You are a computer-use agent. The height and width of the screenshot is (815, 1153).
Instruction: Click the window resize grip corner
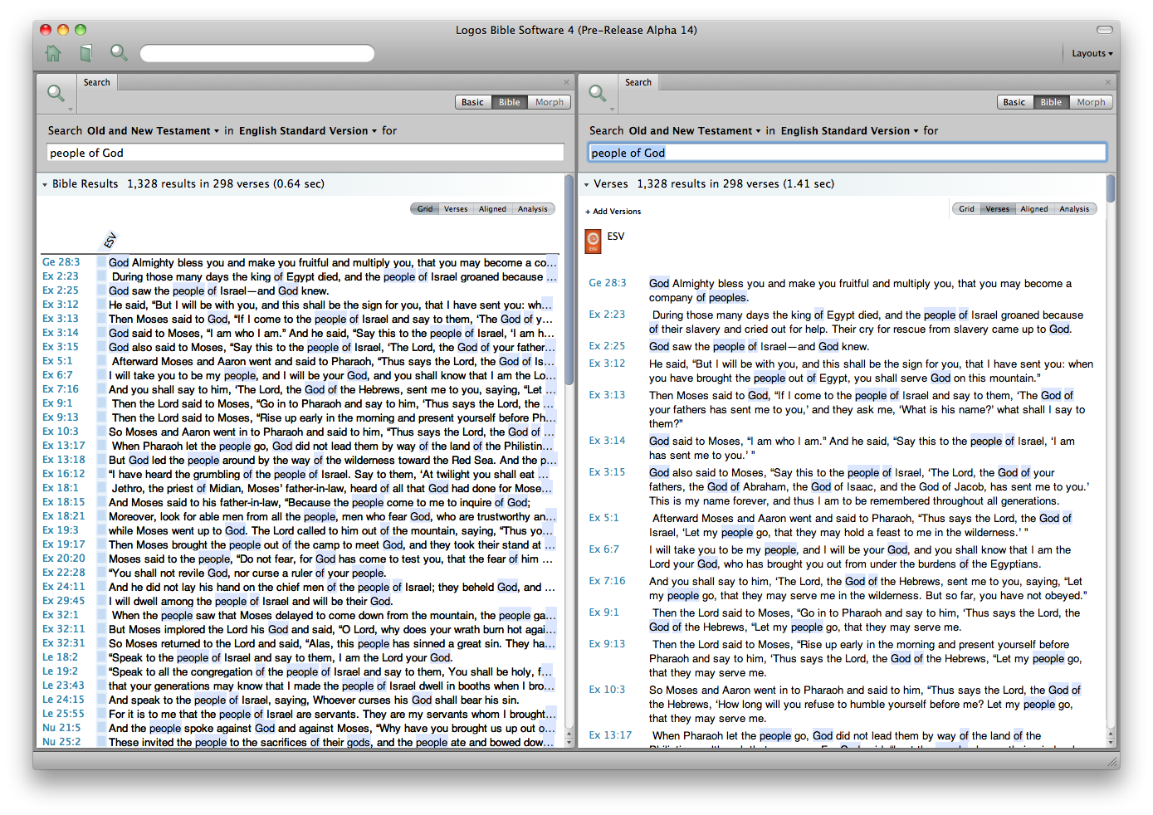coord(1112,761)
